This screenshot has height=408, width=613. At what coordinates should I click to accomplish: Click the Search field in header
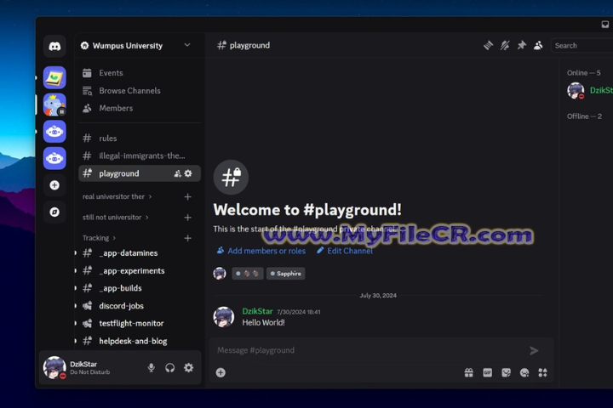coord(581,45)
